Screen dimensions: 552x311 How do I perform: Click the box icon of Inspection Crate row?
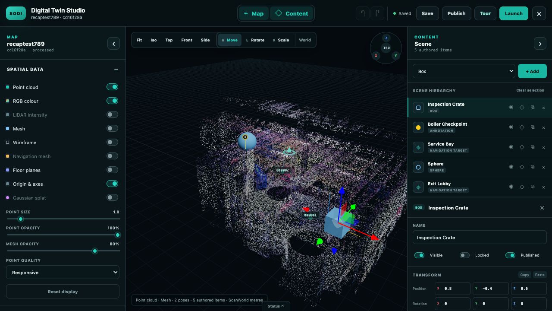pyautogui.click(x=418, y=108)
